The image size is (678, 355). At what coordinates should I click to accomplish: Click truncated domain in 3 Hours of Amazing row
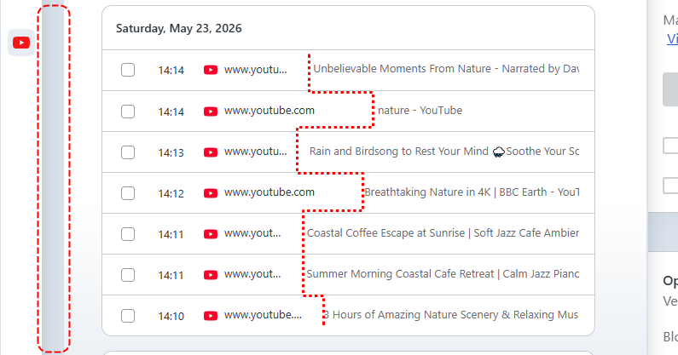(x=263, y=315)
